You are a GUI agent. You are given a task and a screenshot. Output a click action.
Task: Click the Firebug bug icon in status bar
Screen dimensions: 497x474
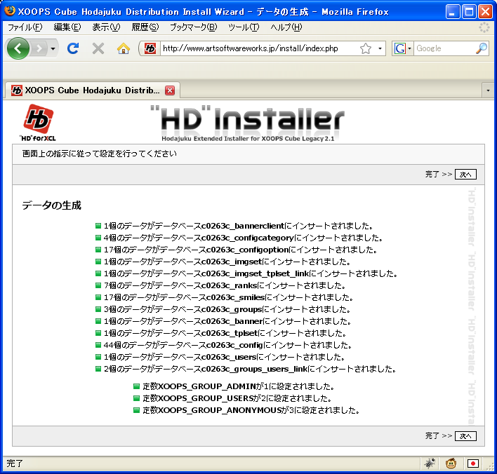(429, 463)
